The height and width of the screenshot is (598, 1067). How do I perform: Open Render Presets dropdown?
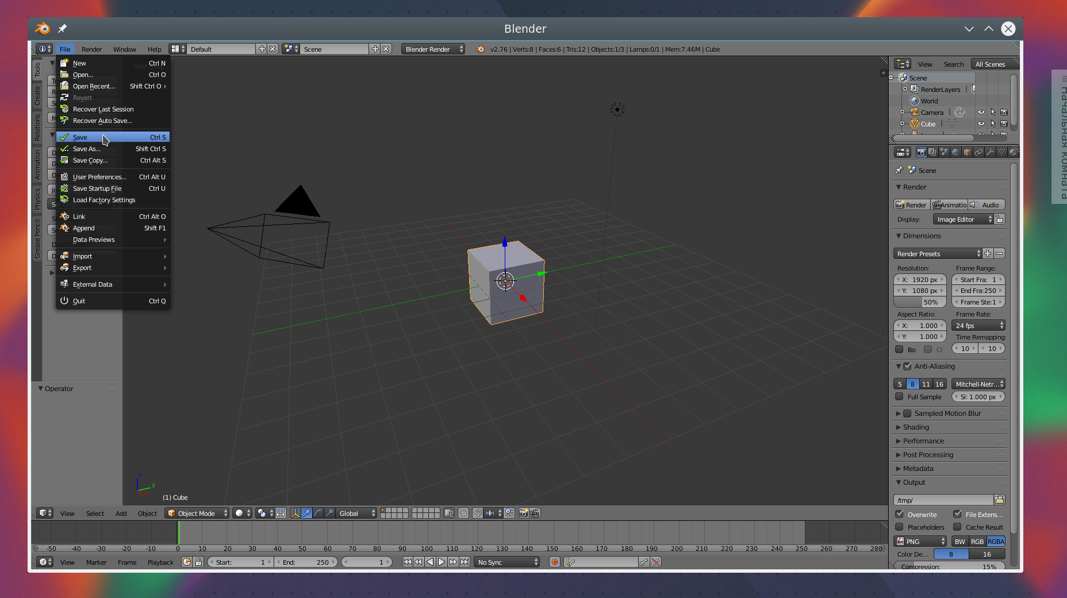point(938,254)
